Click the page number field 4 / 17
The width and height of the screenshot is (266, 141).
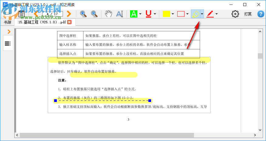tap(52, 14)
